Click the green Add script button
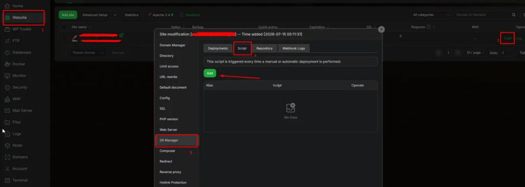Screen dimensions: 525x187 (x=210, y=73)
